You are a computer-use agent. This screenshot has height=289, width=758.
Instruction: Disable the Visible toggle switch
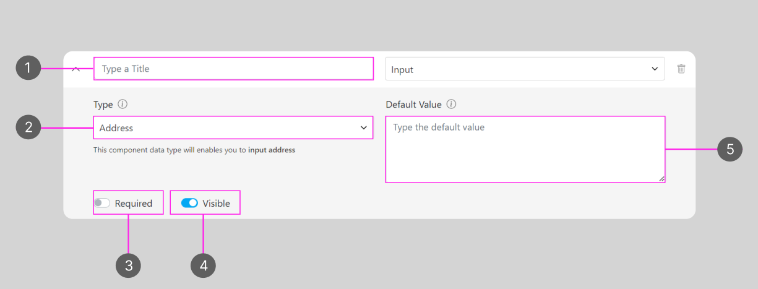click(x=189, y=203)
